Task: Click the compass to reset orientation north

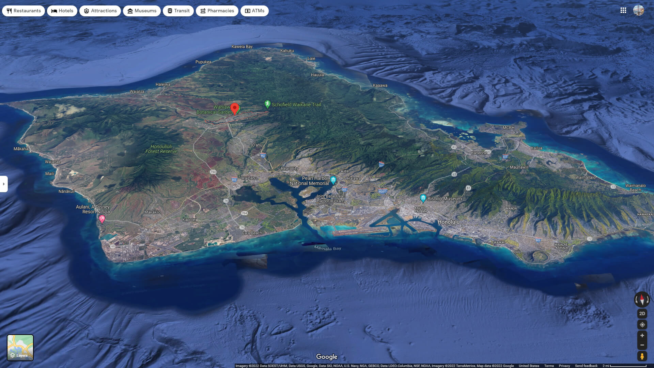Action: (x=642, y=300)
